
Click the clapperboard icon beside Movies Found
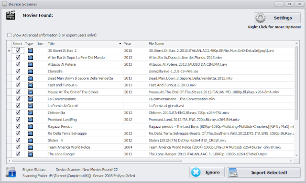pyautogui.click(x=11, y=15)
